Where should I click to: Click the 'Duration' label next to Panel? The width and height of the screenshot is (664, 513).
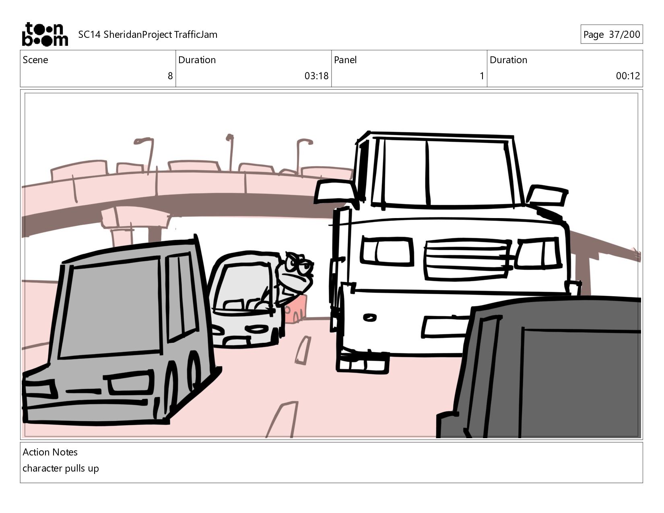508,60
